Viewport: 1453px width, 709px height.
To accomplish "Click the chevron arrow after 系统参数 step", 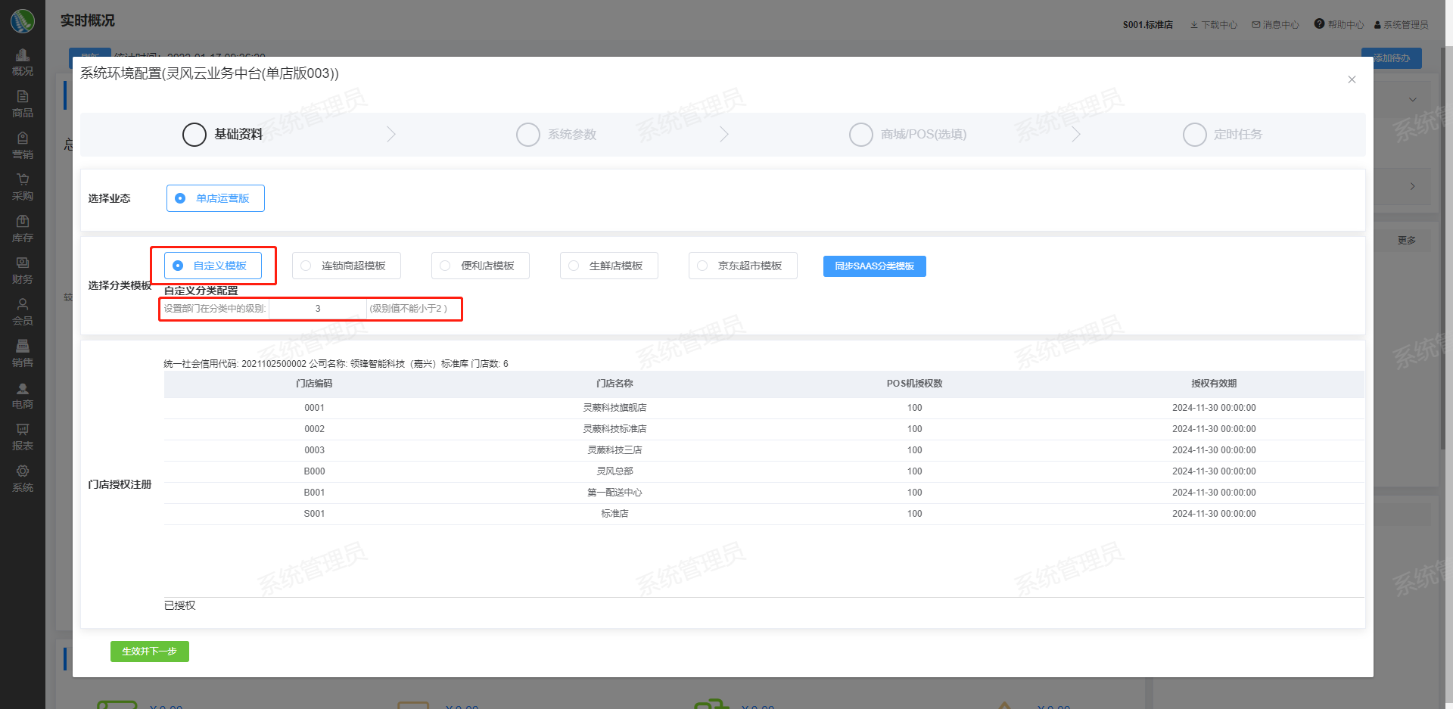I will [724, 135].
